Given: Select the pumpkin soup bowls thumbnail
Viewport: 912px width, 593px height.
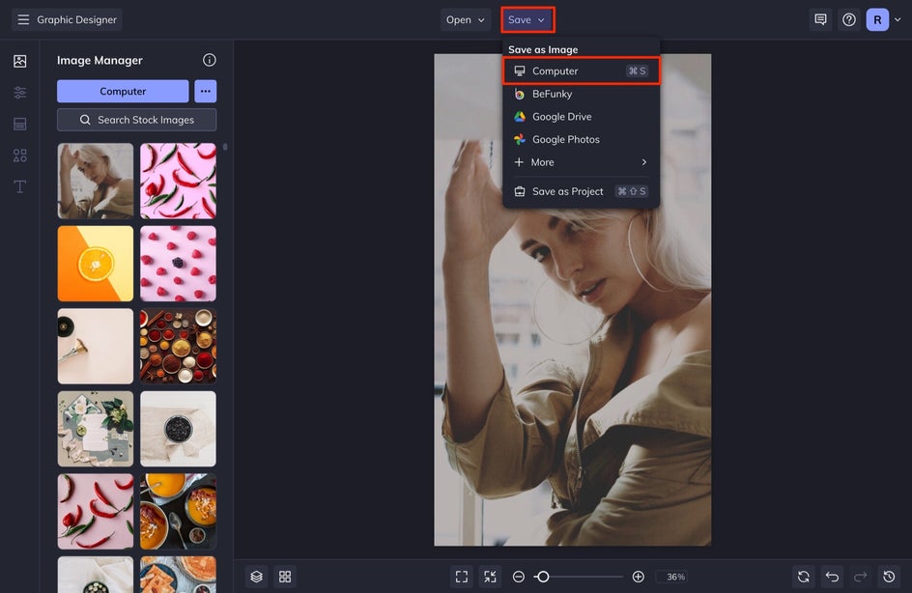Looking at the screenshot, I should coord(178,512).
